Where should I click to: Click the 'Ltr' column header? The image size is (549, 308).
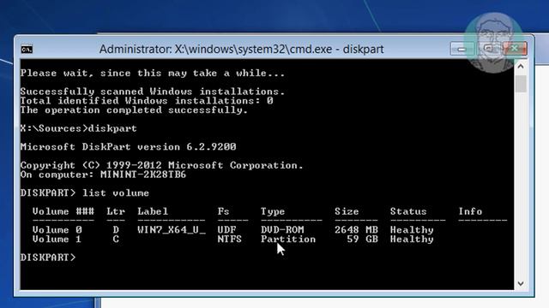click(116, 211)
